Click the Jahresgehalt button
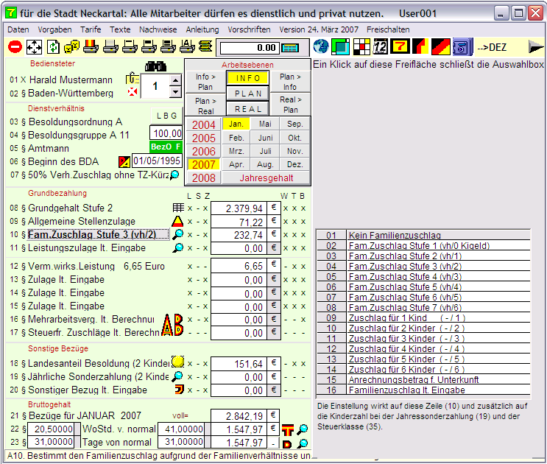The image size is (547, 464). 267,178
